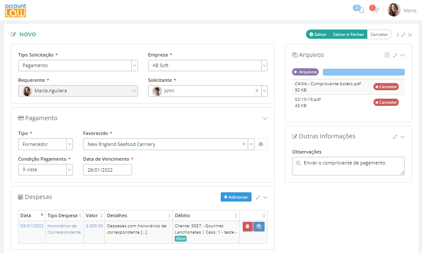The width and height of the screenshot is (422, 253).
Task: Open the notifications bell icon
Action: [x=361, y=10]
